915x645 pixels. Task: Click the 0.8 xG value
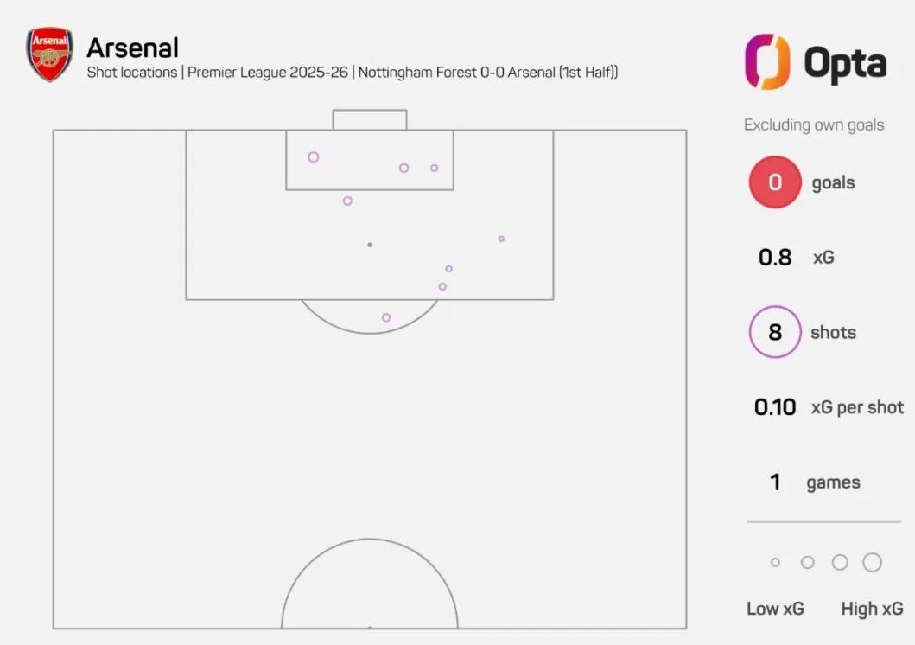click(775, 258)
